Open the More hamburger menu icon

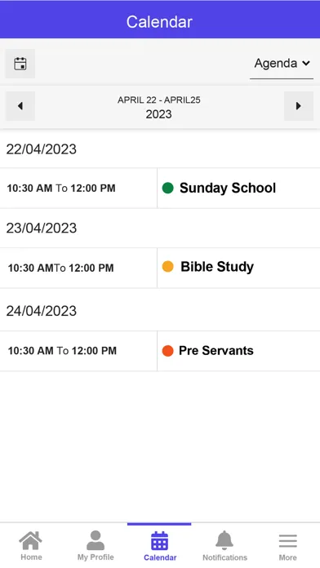point(288,541)
